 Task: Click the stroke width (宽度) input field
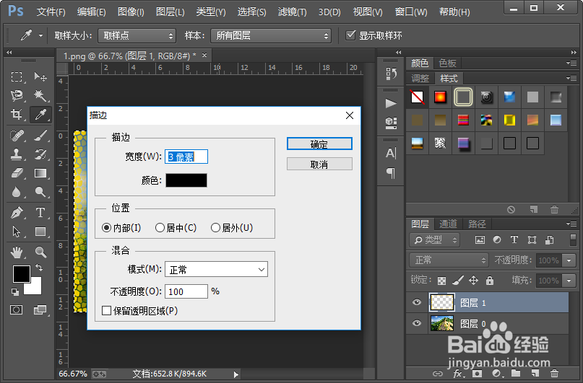[186, 157]
